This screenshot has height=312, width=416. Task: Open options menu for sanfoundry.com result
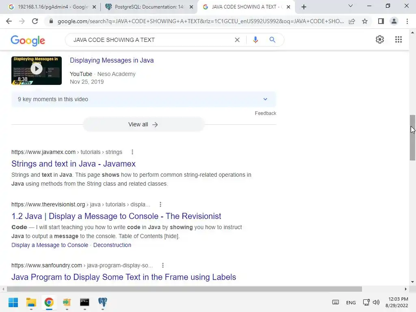pyautogui.click(x=163, y=265)
